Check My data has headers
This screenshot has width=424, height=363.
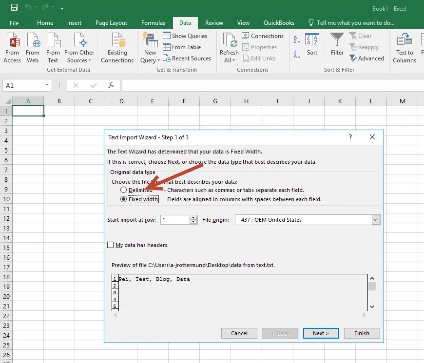110,245
